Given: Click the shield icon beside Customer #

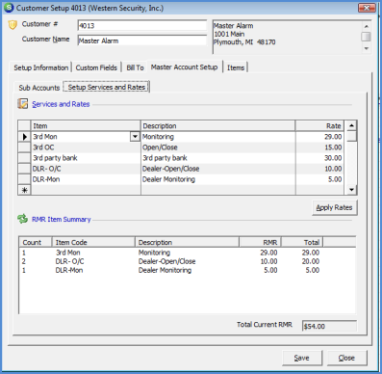Looking at the screenshot, I should point(13,25).
